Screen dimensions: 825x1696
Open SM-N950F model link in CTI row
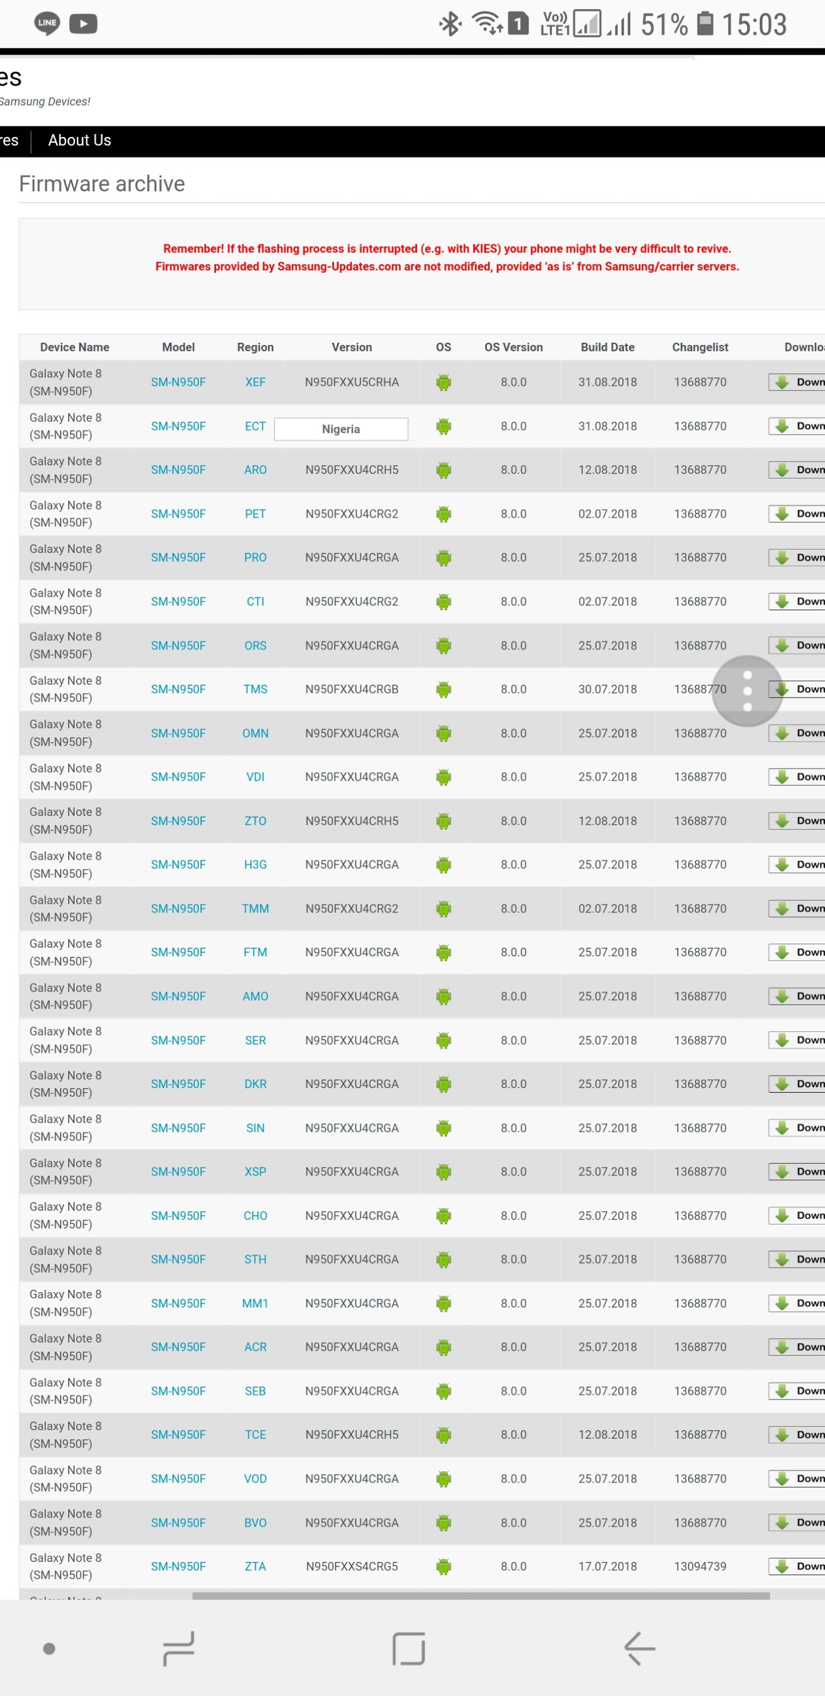pos(179,602)
